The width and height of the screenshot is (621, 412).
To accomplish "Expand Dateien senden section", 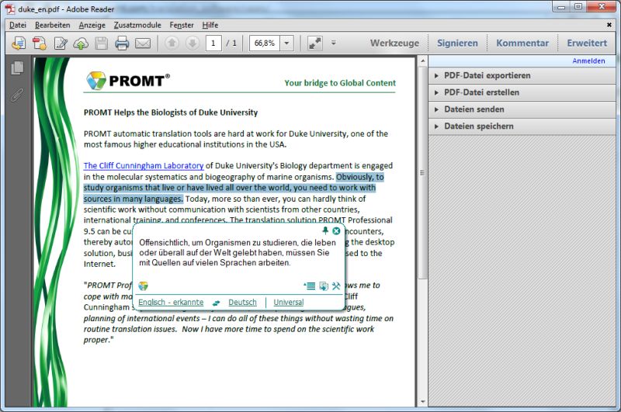I will (522, 109).
